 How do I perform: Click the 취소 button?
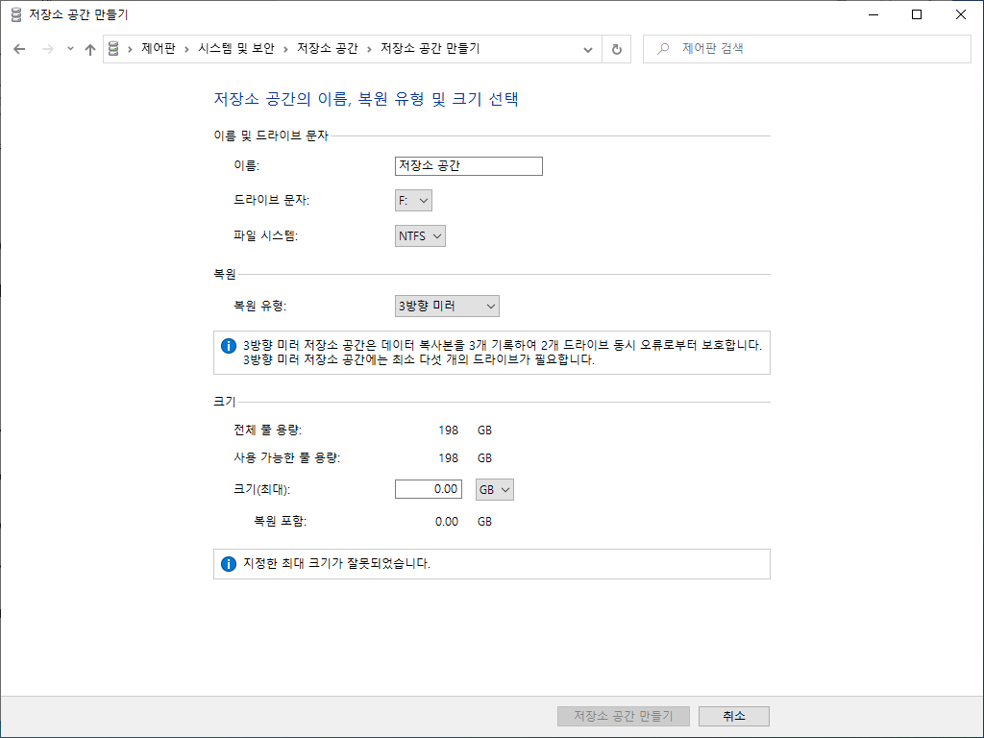733,716
